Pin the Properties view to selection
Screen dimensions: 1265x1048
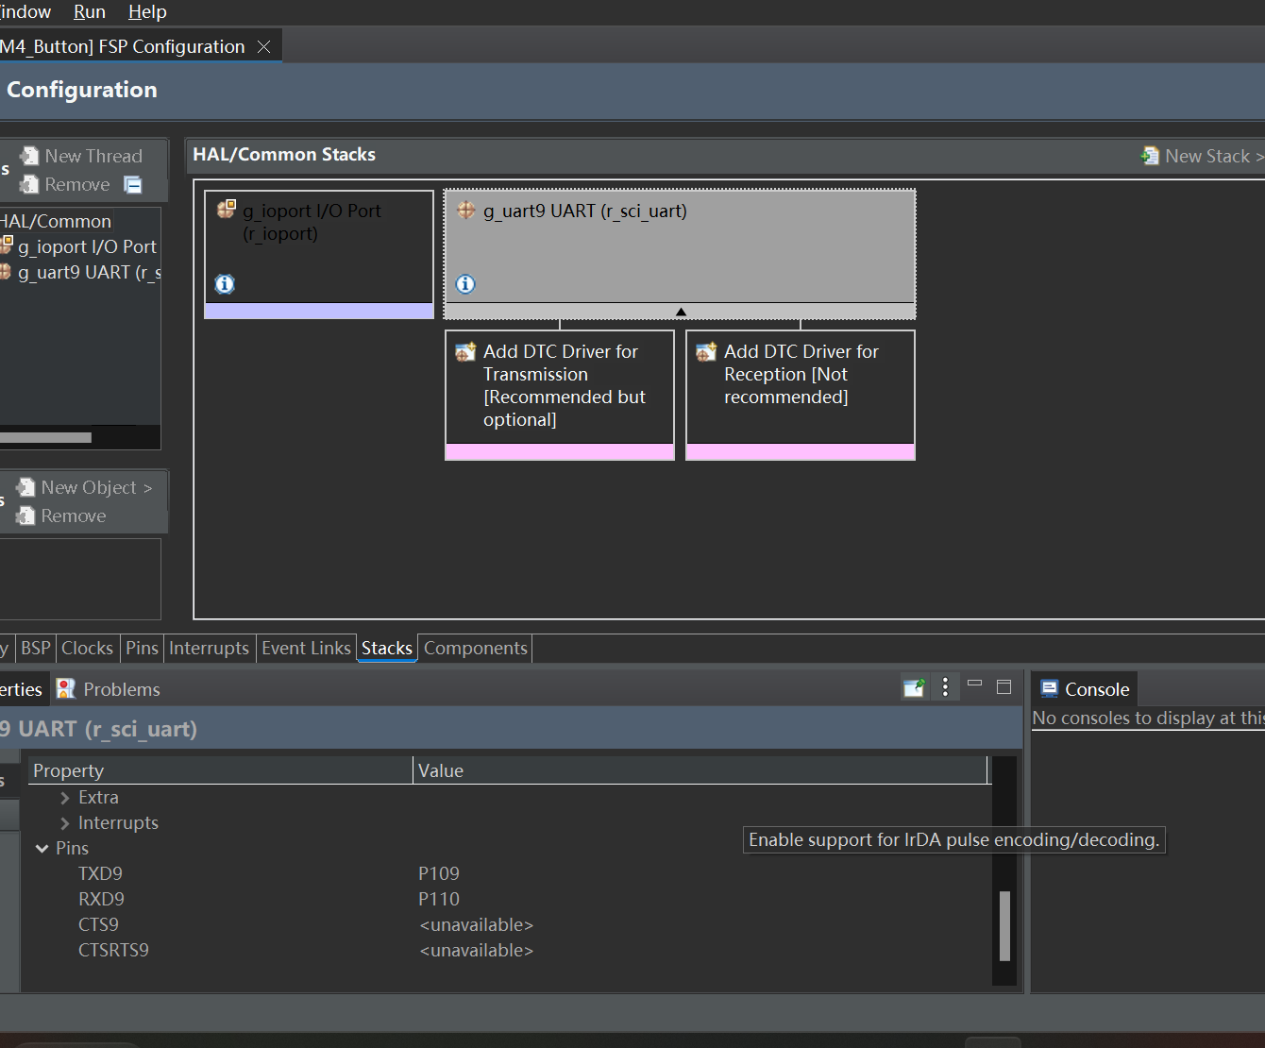[914, 687]
